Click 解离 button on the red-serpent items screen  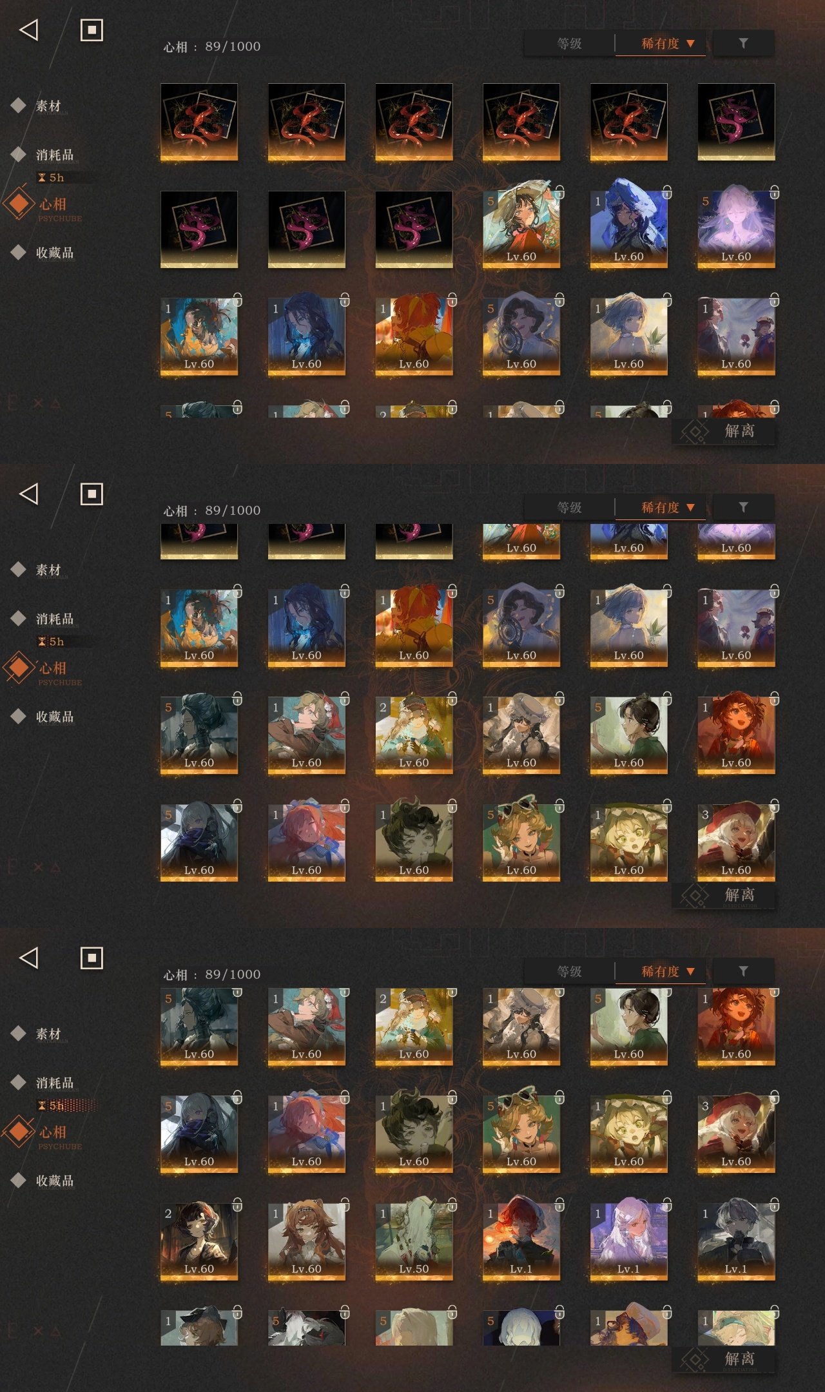coord(724,431)
